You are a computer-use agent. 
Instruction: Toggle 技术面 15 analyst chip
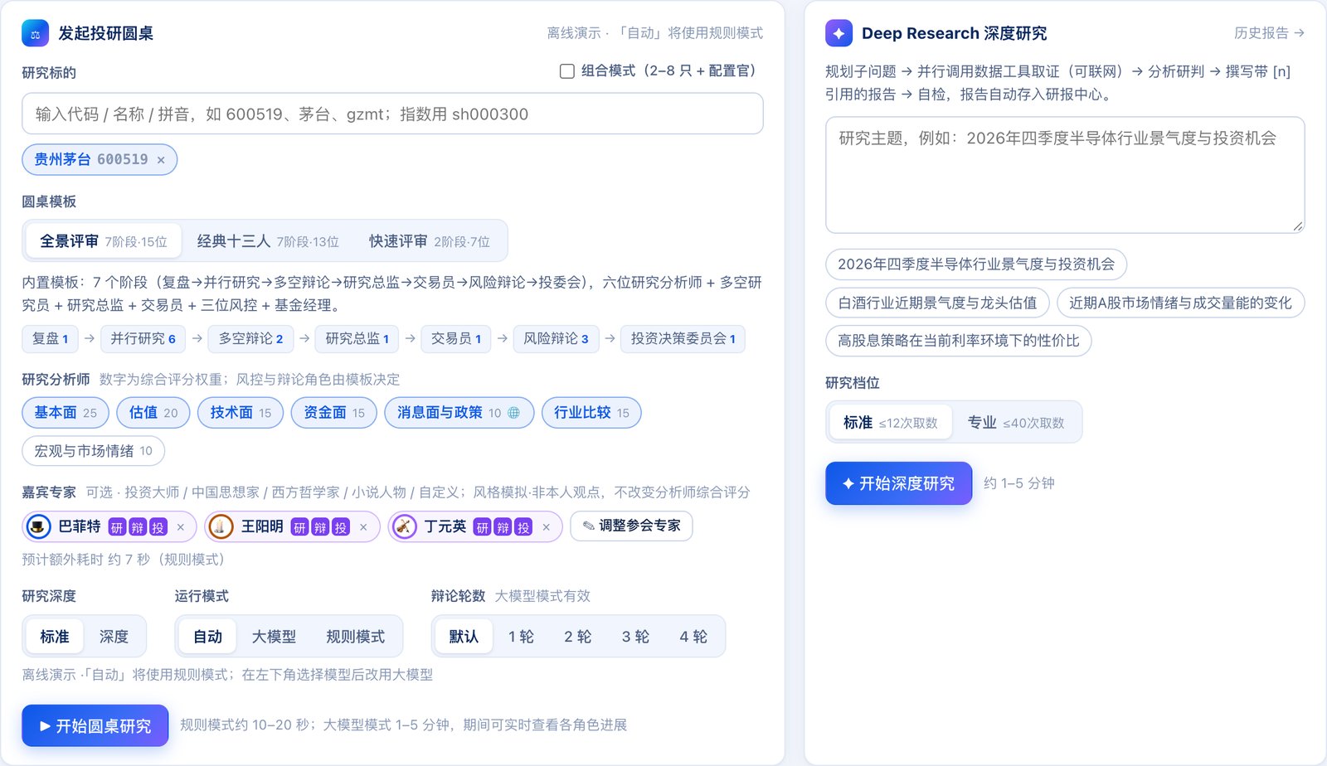pyautogui.click(x=241, y=413)
